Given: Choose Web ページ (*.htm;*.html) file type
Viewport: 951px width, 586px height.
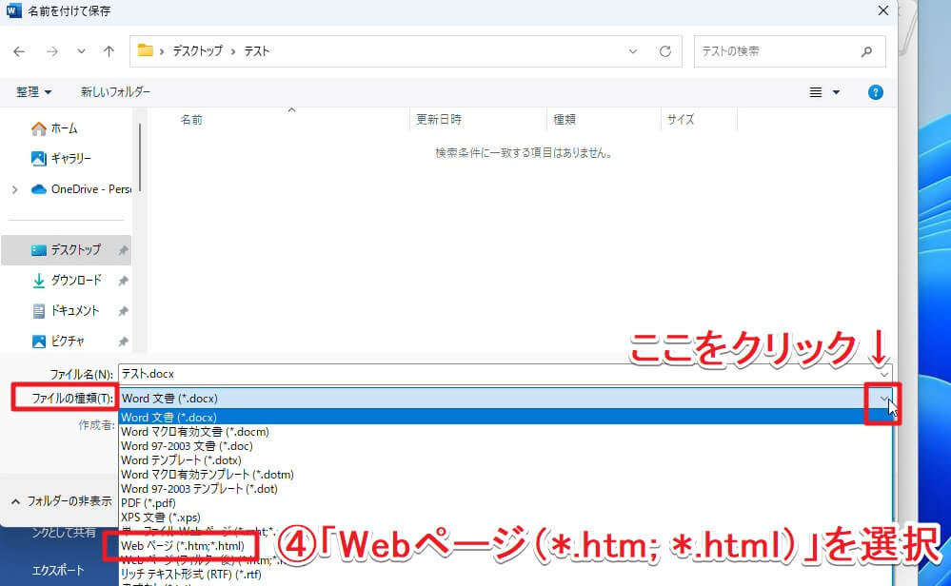Looking at the screenshot, I should coord(182,546).
